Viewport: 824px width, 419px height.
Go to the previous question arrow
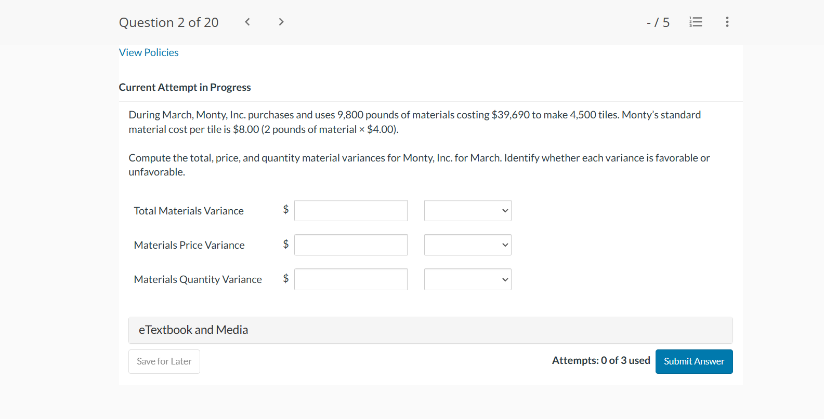pos(247,22)
